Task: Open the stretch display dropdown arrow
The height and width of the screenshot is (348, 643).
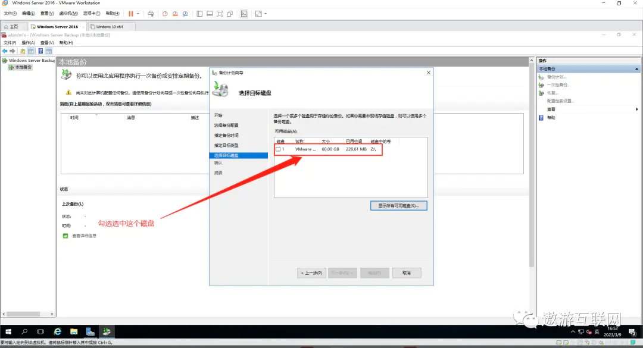Action: (266, 14)
